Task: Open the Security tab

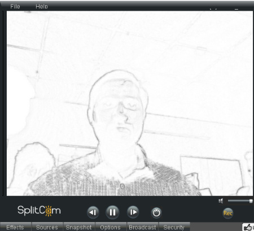Action: pyautogui.click(x=174, y=227)
